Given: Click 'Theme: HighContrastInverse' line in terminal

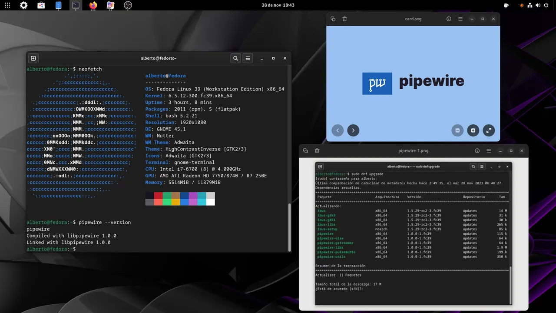Looking at the screenshot, I should coord(196,149).
